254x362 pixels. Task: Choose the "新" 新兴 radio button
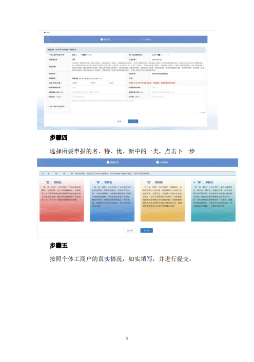194,183
